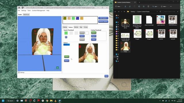Select the mage image file
184x103 pixels.
click(x=125, y=47)
